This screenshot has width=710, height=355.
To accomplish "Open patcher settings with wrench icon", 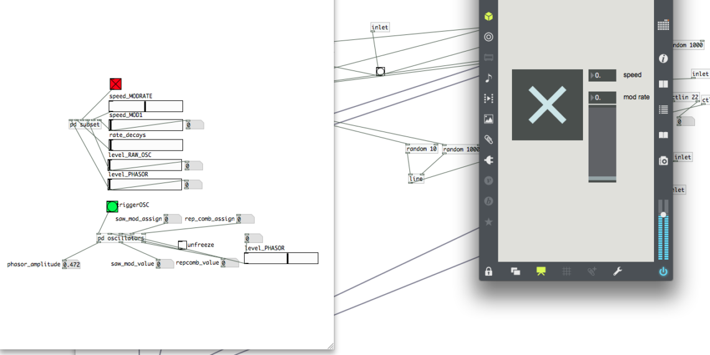I will pyautogui.click(x=618, y=272).
